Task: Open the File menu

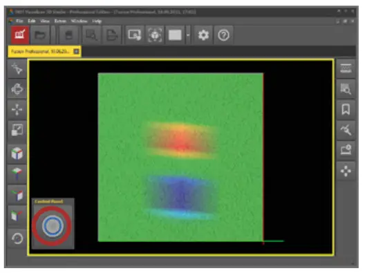Action: click(x=19, y=21)
